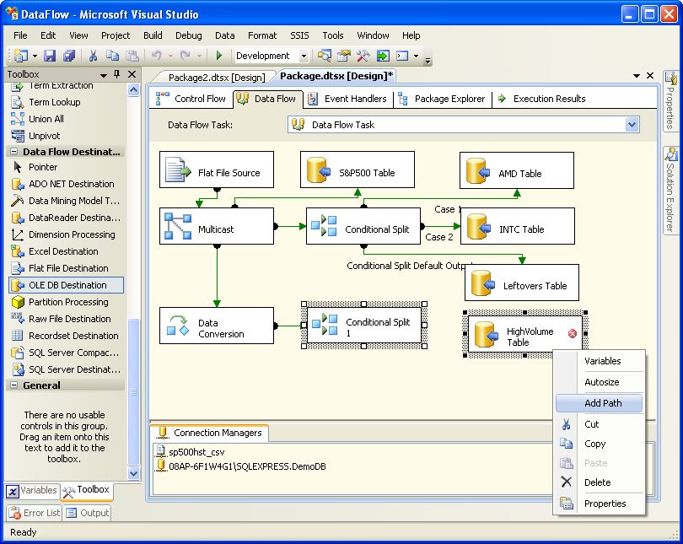683x544 pixels.
Task: Collapse the Data Flow Destinations group
Action: pyautogui.click(x=14, y=152)
